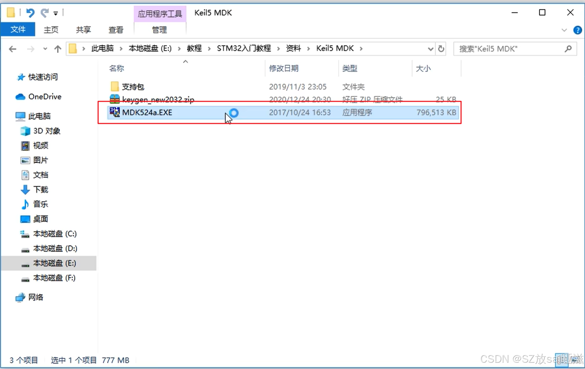Screen dimensions: 585x369
Task: Switch to the 主页 ribbon tab
Action: tap(51, 30)
